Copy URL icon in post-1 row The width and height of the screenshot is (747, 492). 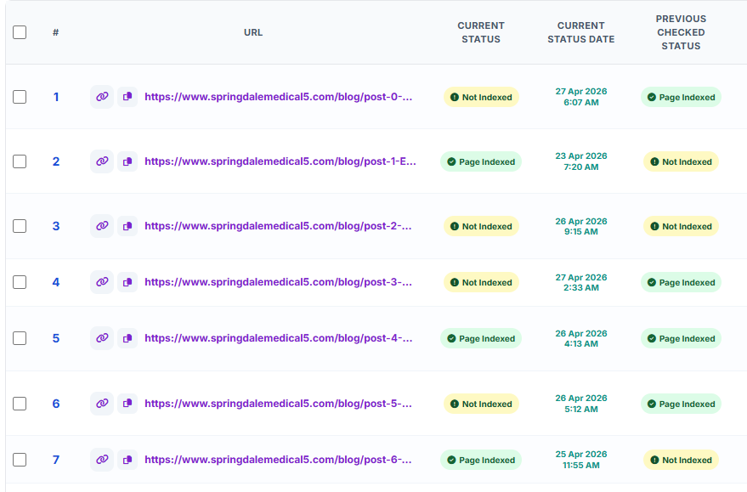127,161
